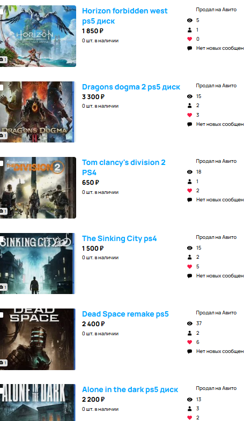
Task: Open Dragons dogma 2 ps5 диск listing
Action: click(x=131, y=87)
